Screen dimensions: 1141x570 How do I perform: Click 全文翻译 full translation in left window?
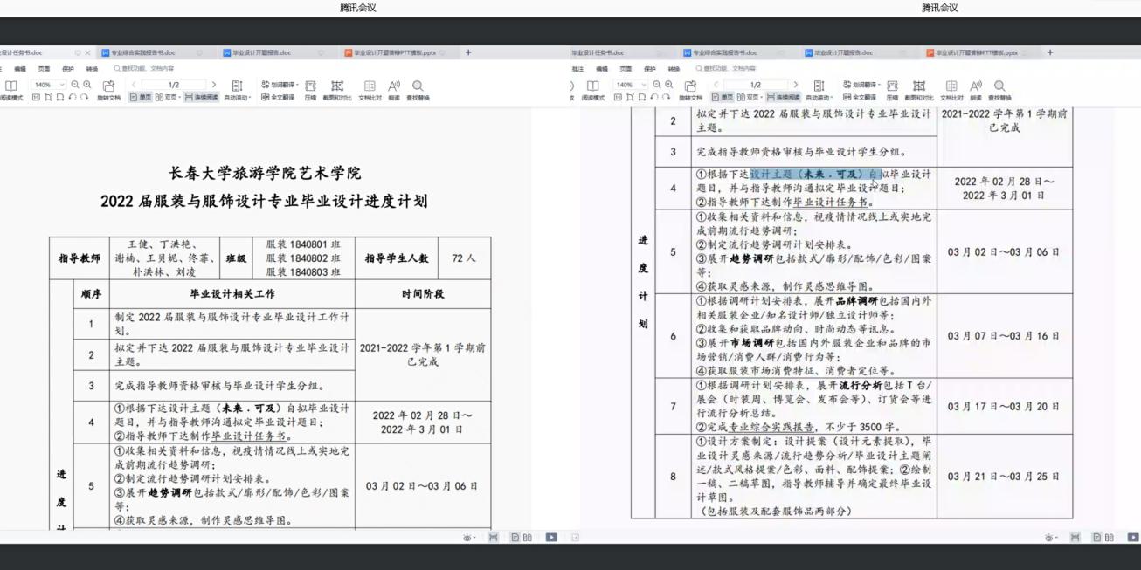click(x=278, y=98)
